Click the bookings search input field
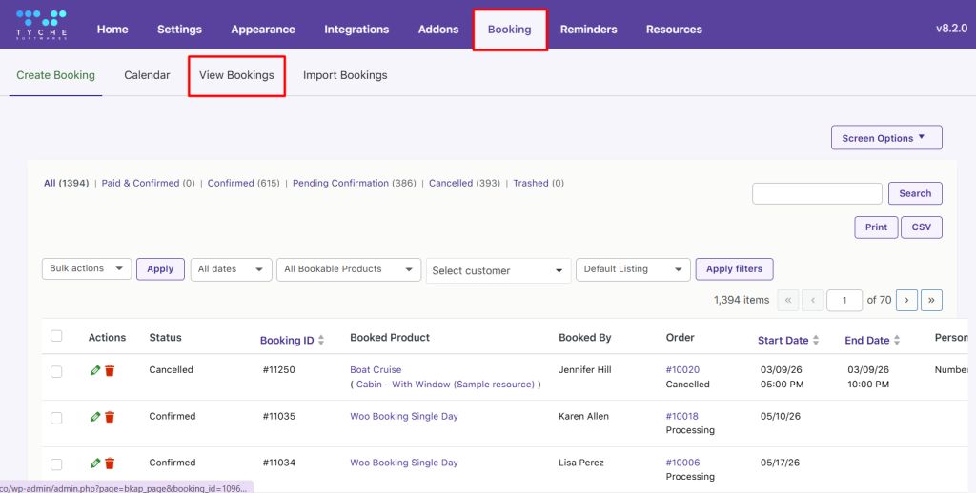The width and height of the screenshot is (976, 493). tap(817, 193)
